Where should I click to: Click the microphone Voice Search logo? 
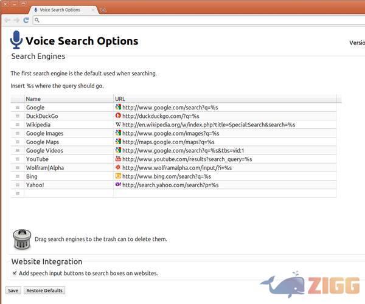[16, 41]
